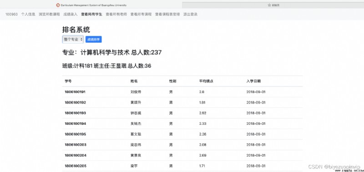
Task: Select the 查看所有学生 nav item
Action: click(92, 15)
